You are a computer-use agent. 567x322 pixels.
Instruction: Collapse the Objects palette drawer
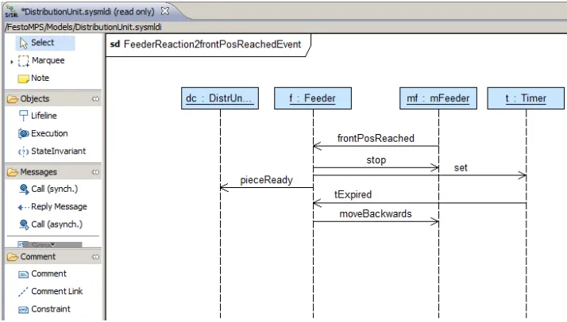point(53,98)
